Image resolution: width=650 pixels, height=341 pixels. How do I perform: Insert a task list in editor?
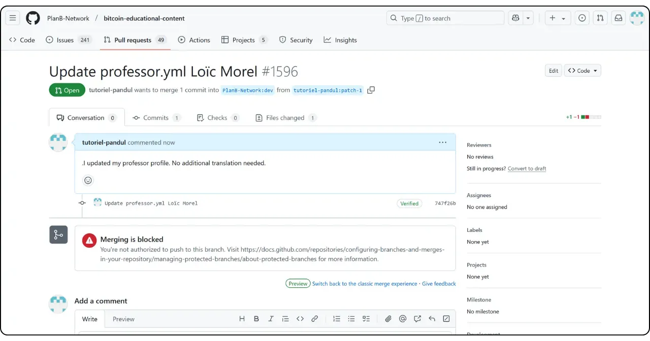(x=366, y=319)
